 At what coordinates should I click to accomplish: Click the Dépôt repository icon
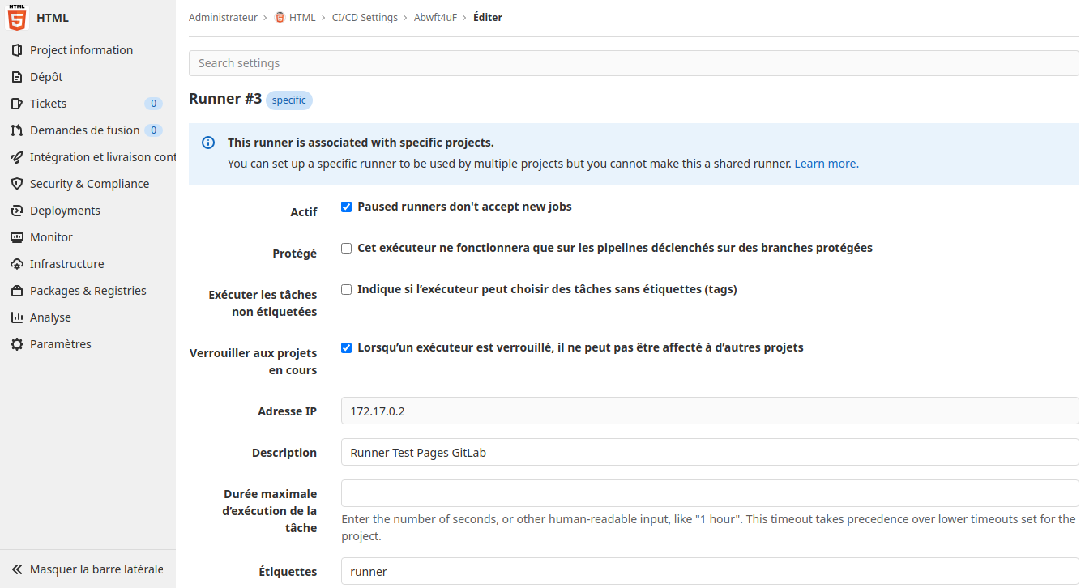(x=17, y=77)
